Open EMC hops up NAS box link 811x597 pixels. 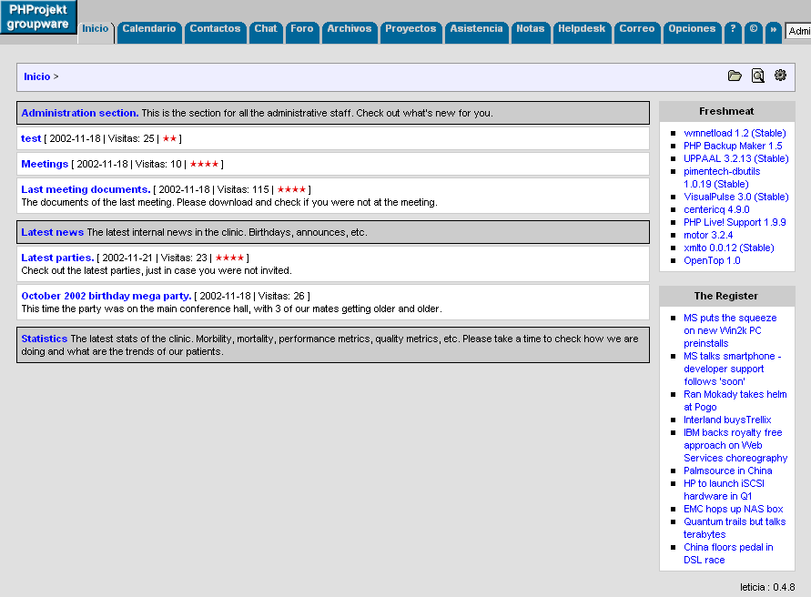coord(733,509)
